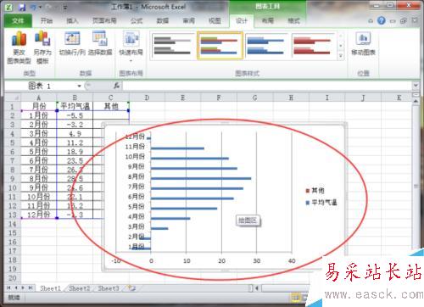This screenshot has width=424, height=307.
Task: Click the select-all corner button
Action: (13, 98)
